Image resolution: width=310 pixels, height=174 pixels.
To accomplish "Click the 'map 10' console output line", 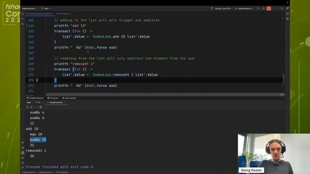I will coord(36,134).
